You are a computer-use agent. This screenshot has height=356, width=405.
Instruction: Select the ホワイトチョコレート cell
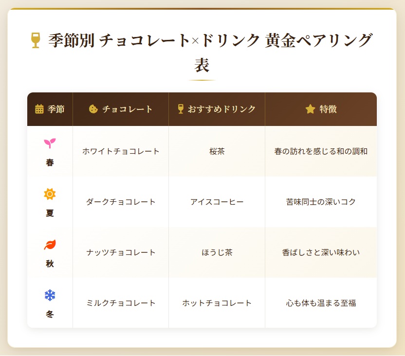click(121, 151)
